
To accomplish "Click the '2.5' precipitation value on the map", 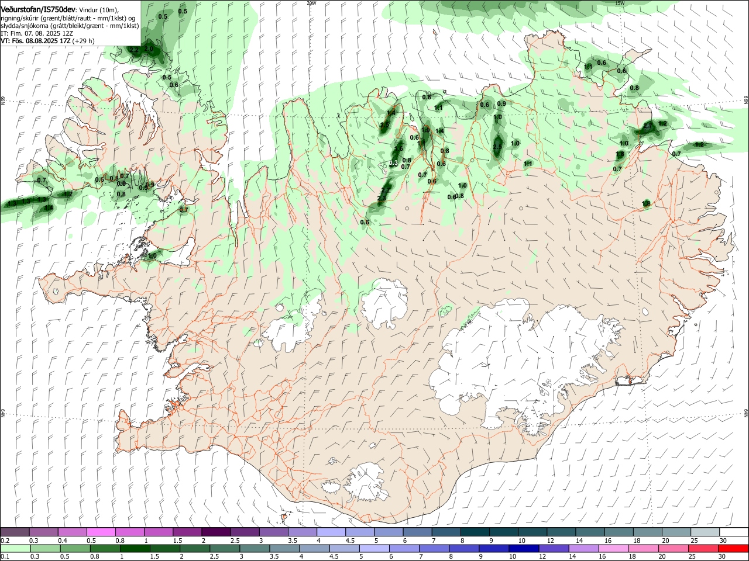I will tap(497, 147).
